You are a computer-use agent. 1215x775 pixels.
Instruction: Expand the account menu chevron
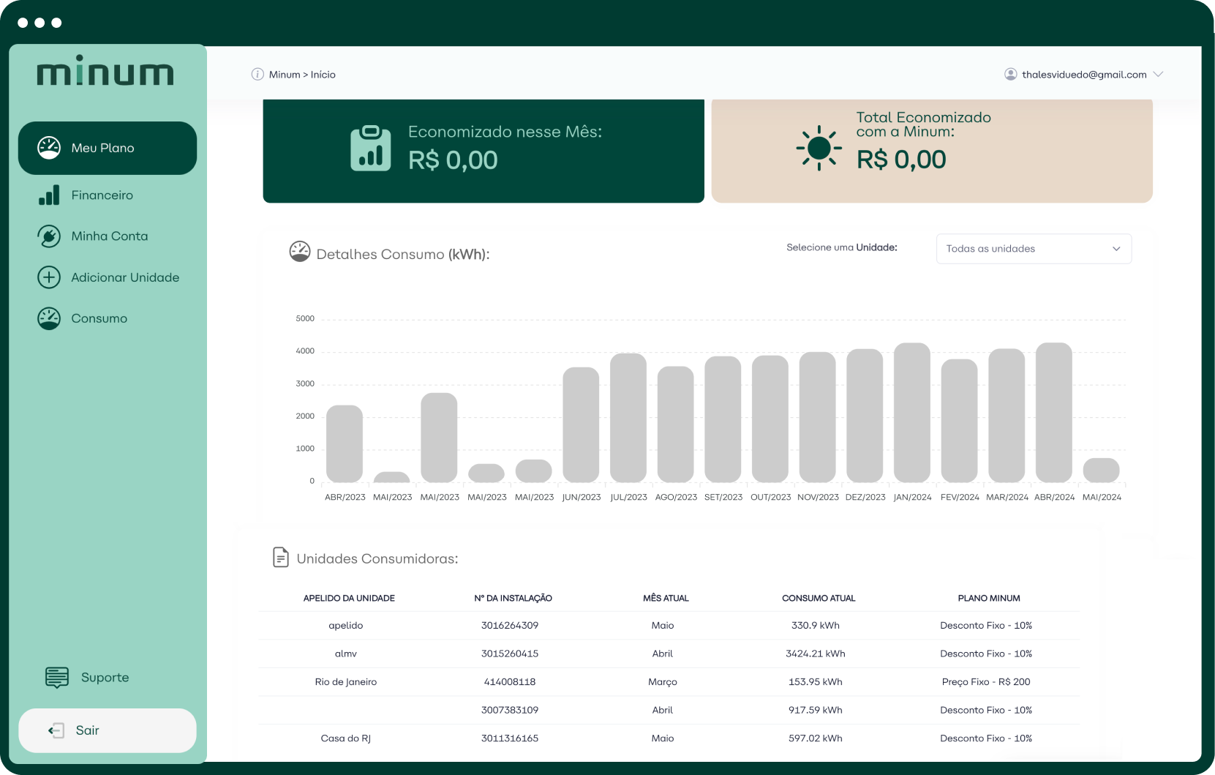[1158, 75]
